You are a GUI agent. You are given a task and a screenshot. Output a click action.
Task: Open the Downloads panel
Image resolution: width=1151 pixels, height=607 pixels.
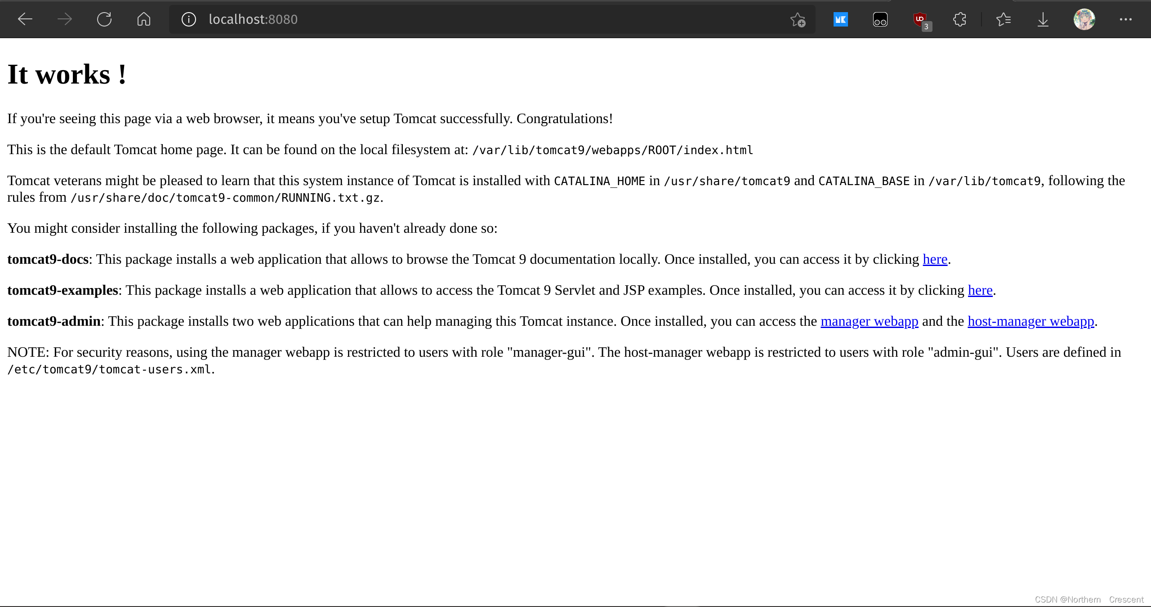pyautogui.click(x=1043, y=19)
